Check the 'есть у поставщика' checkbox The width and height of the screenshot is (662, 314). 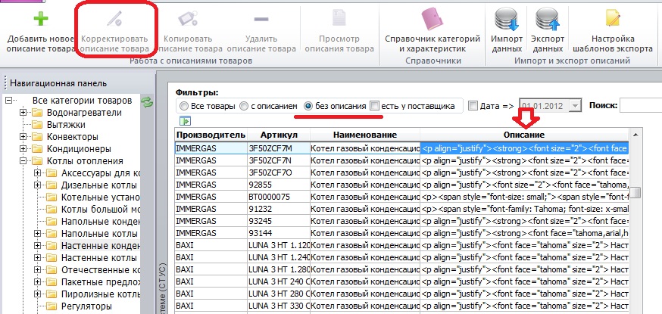(x=374, y=106)
